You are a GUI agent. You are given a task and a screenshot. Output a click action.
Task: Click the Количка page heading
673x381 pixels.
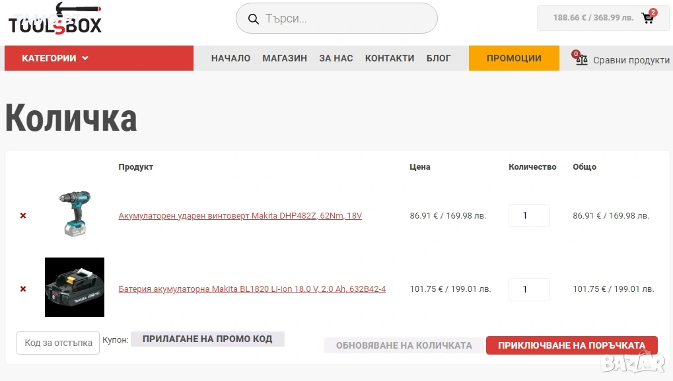(x=71, y=118)
